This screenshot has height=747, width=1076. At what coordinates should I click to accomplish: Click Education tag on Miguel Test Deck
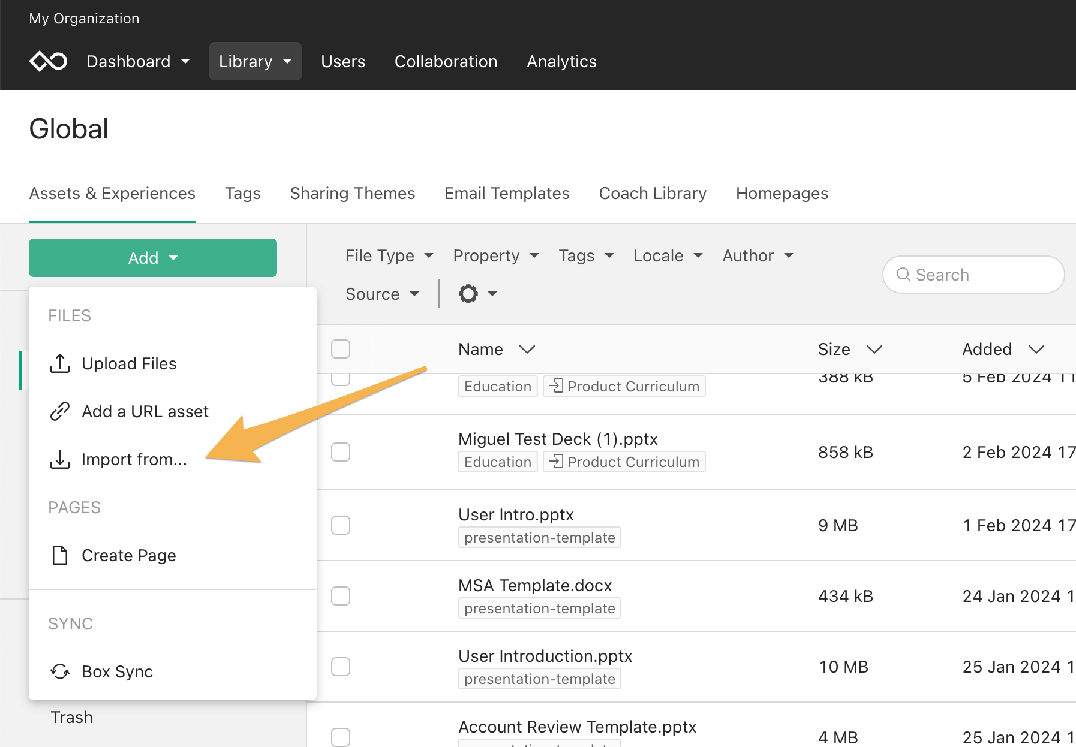(x=498, y=462)
